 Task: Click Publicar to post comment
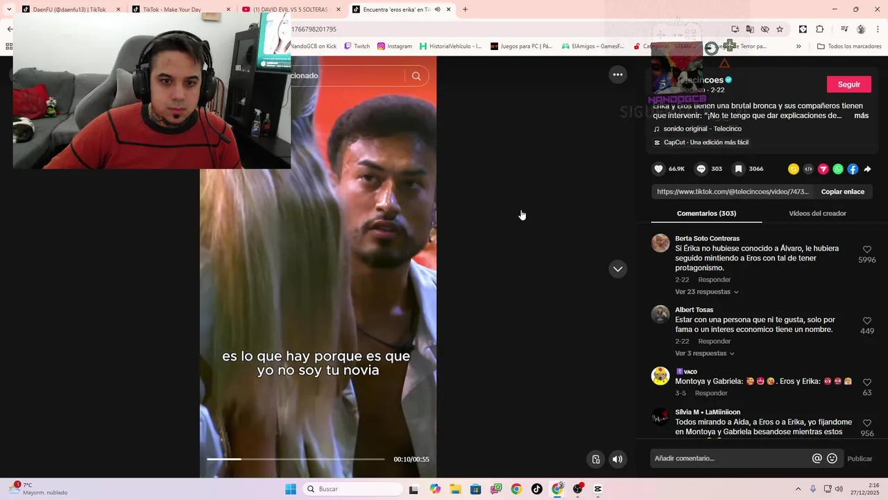(x=860, y=458)
